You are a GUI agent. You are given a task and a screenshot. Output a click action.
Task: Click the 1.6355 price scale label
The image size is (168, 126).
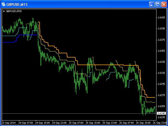(x=161, y=51)
